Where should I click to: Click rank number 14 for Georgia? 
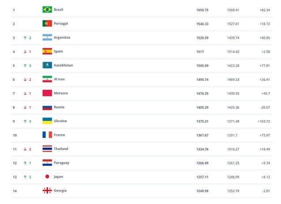point(15,190)
